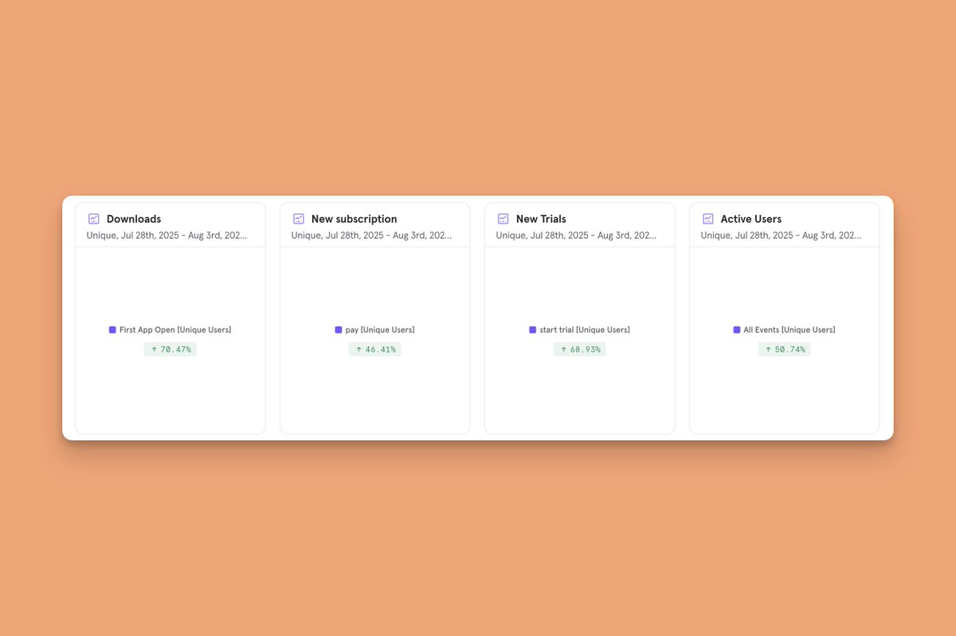
Task: Click the 70.47% increase badge
Action: pyautogui.click(x=170, y=349)
